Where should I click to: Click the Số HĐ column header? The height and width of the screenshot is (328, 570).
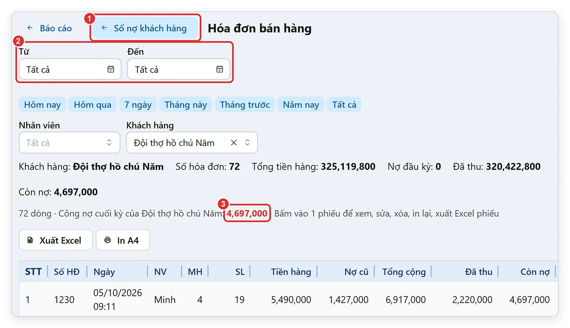tap(67, 272)
